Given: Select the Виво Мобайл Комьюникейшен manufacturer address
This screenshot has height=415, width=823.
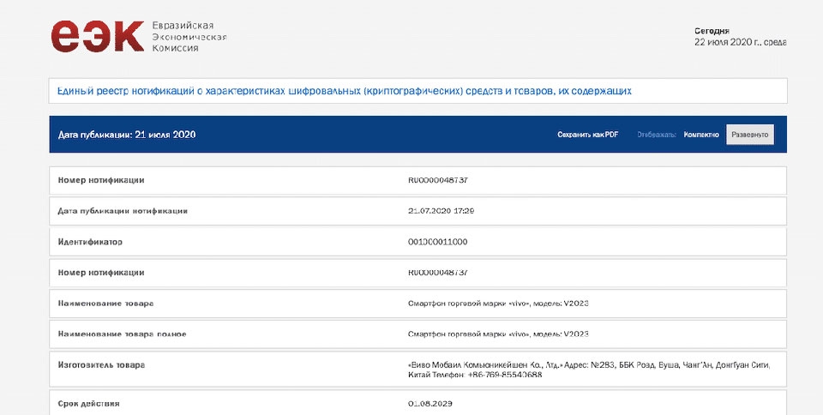Looking at the screenshot, I should [x=589, y=370].
